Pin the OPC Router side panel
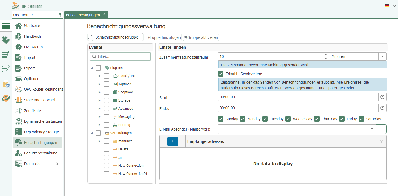The image size is (398, 196). pos(60,15)
